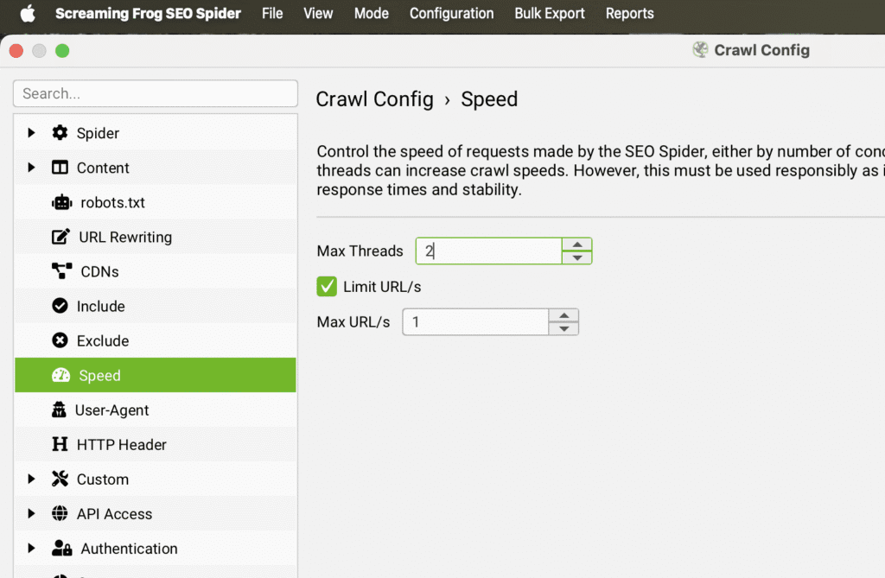Open the Bulk Export menu
The height and width of the screenshot is (578, 885).
(549, 14)
